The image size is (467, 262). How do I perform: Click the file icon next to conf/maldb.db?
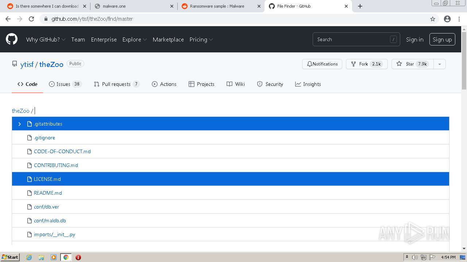[30, 221]
